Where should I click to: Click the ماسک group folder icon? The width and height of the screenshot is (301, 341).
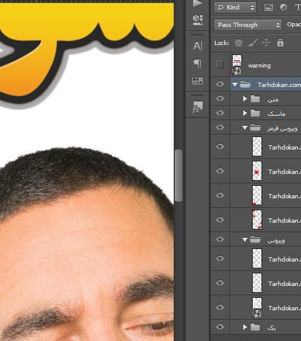[x=255, y=113]
